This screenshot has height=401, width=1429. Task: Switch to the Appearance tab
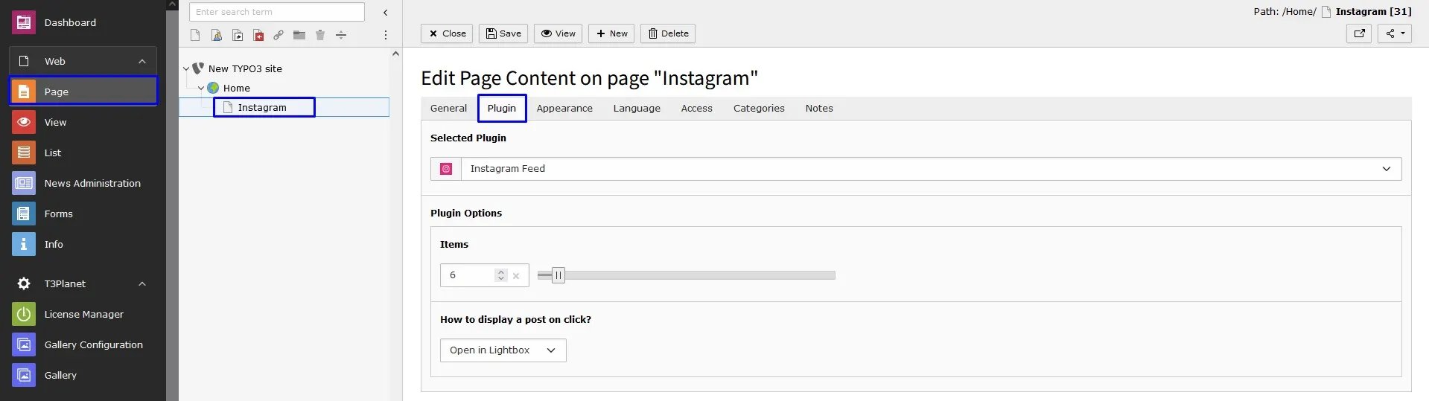tap(564, 108)
